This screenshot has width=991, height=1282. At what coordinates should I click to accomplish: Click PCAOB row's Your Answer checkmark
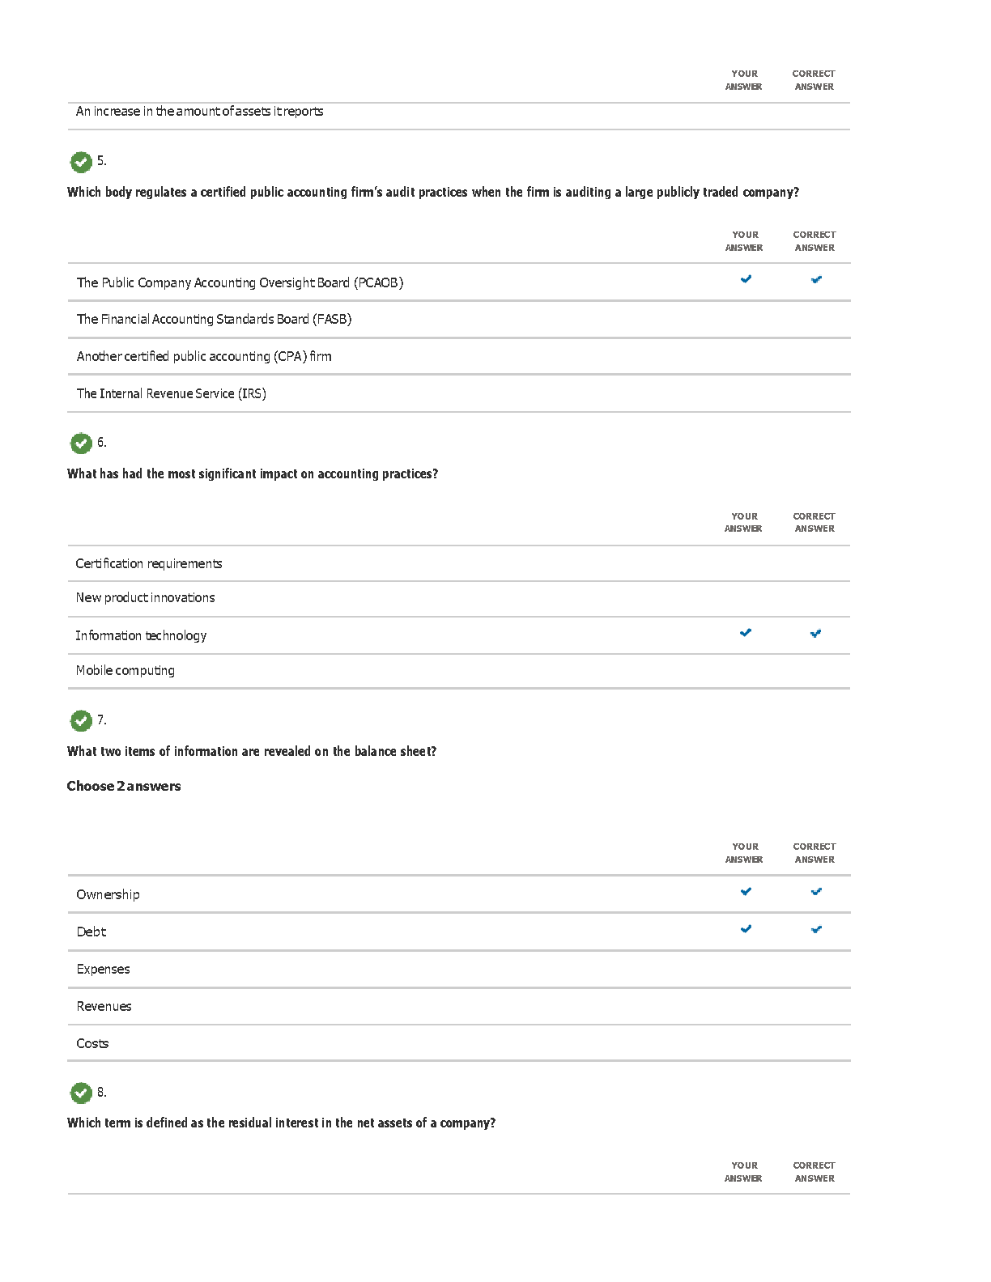pos(746,279)
